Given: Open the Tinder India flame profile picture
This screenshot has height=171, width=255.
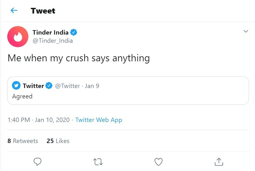Looking at the screenshot, I should [x=18, y=37].
